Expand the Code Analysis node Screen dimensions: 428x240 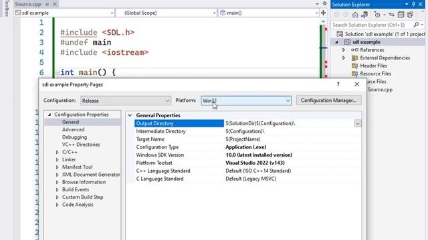(x=57, y=205)
